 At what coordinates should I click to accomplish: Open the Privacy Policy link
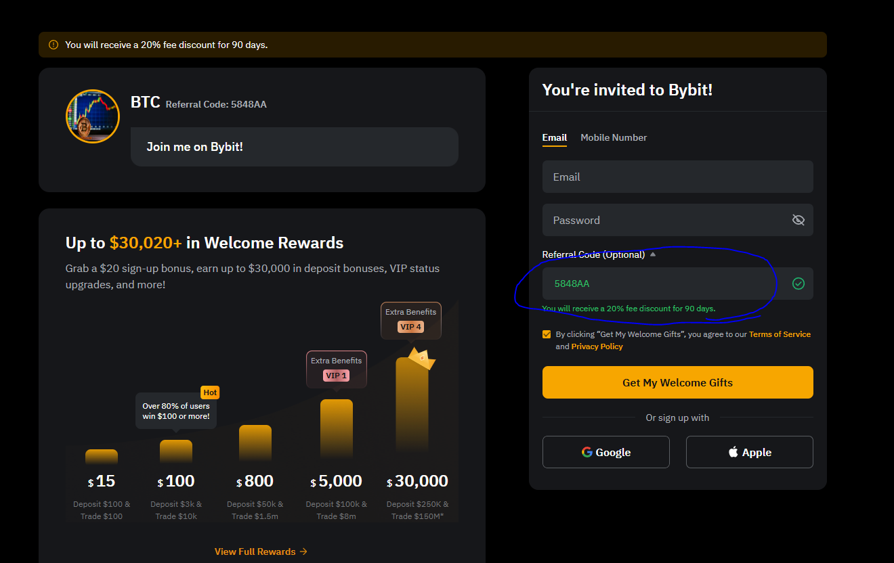point(597,346)
